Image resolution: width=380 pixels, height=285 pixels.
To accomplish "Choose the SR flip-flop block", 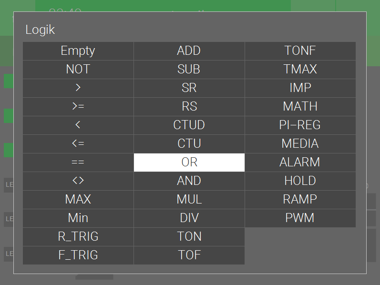I will point(189,88).
